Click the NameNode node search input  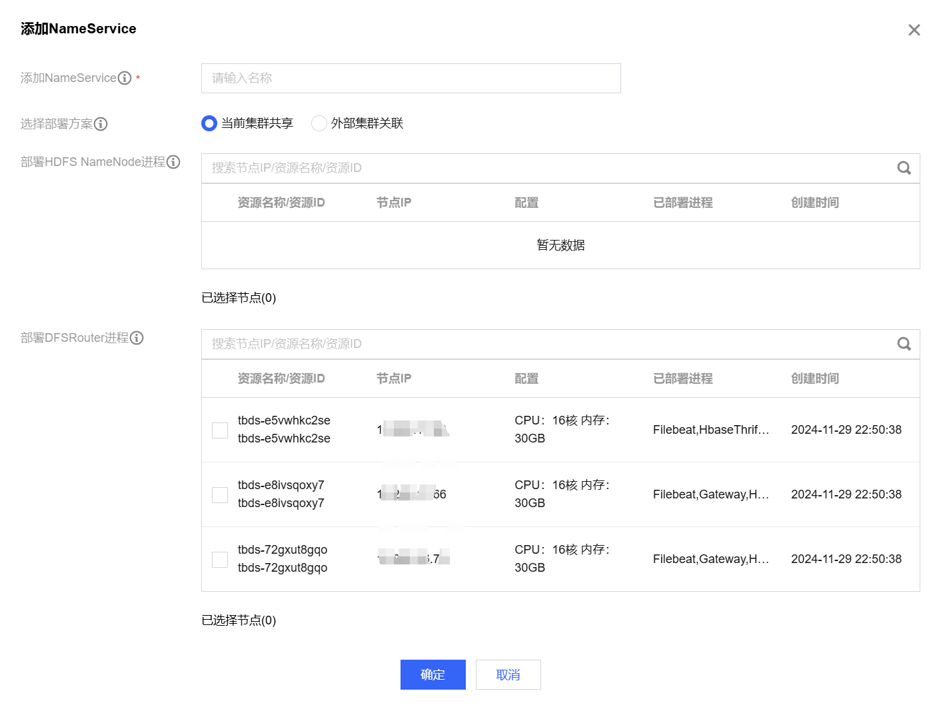(x=546, y=168)
